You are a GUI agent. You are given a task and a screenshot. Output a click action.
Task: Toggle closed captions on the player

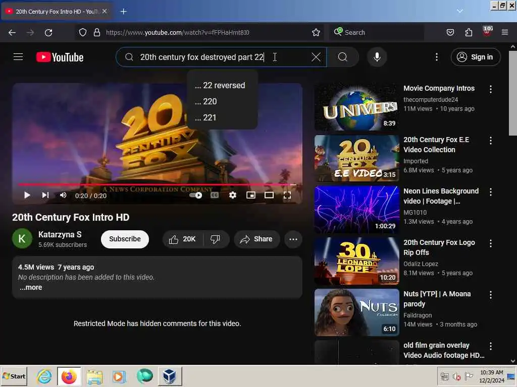click(x=214, y=195)
